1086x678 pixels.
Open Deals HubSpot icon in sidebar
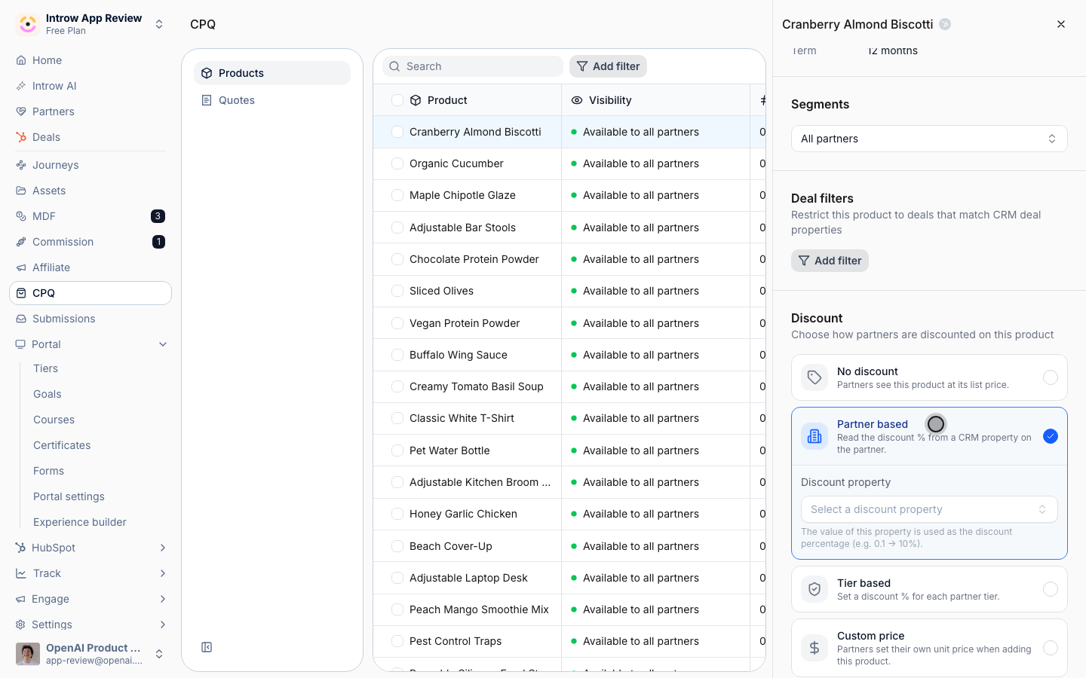(21, 137)
